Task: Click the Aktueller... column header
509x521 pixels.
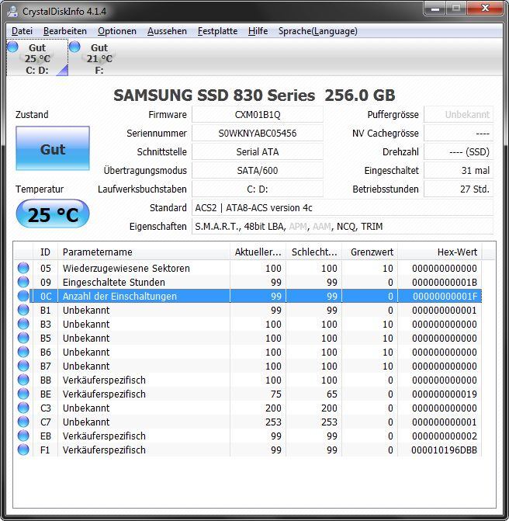Action: click(x=258, y=252)
